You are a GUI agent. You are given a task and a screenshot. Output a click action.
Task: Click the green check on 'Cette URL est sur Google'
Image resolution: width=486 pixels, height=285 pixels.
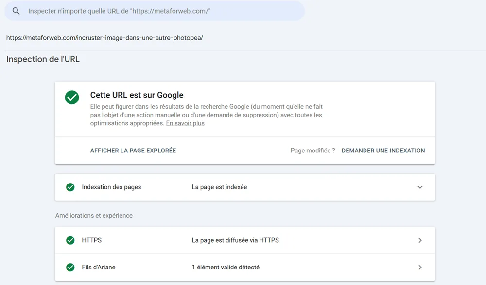click(x=72, y=98)
